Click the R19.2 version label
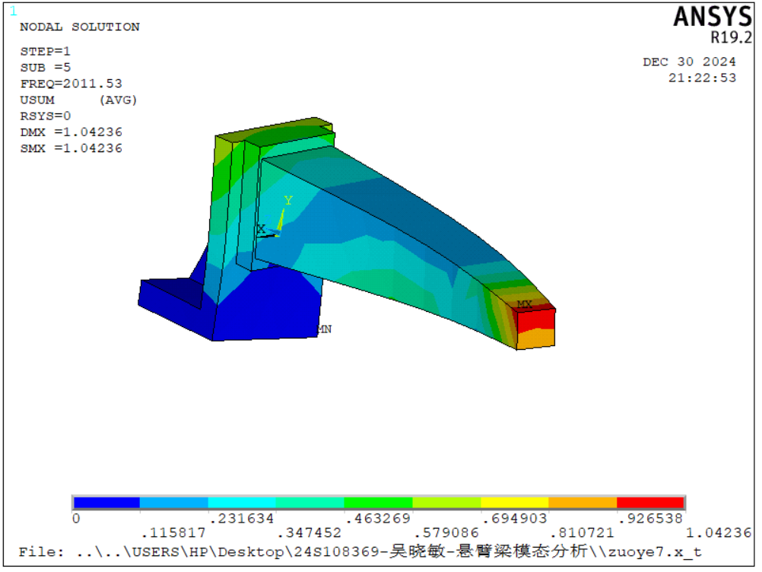Image resolution: width=762 pixels, height=572 pixels. (731, 37)
